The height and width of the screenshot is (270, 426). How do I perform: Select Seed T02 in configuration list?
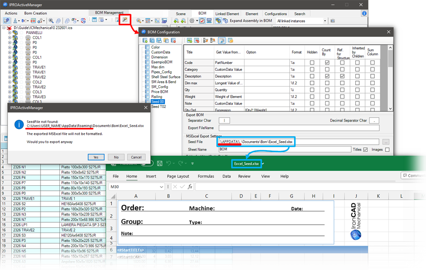pos(159,106)
